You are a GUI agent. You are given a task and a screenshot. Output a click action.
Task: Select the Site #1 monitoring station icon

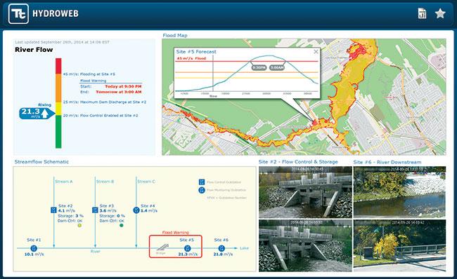coord(34,248)
